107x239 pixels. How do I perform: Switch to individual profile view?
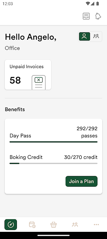[84, 36]
